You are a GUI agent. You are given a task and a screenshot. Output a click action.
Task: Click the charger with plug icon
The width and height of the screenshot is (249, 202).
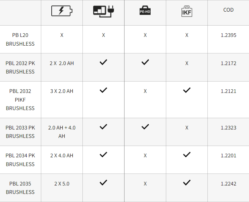point(104,11)
